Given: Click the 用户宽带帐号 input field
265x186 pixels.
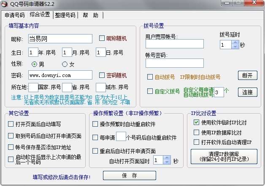Looking at the screenshot, I should [175, 44].
